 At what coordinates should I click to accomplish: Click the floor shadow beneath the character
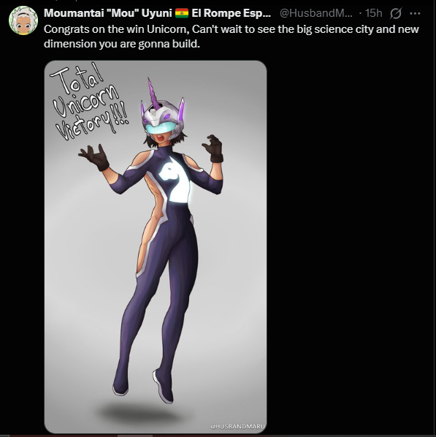(139, 413)
